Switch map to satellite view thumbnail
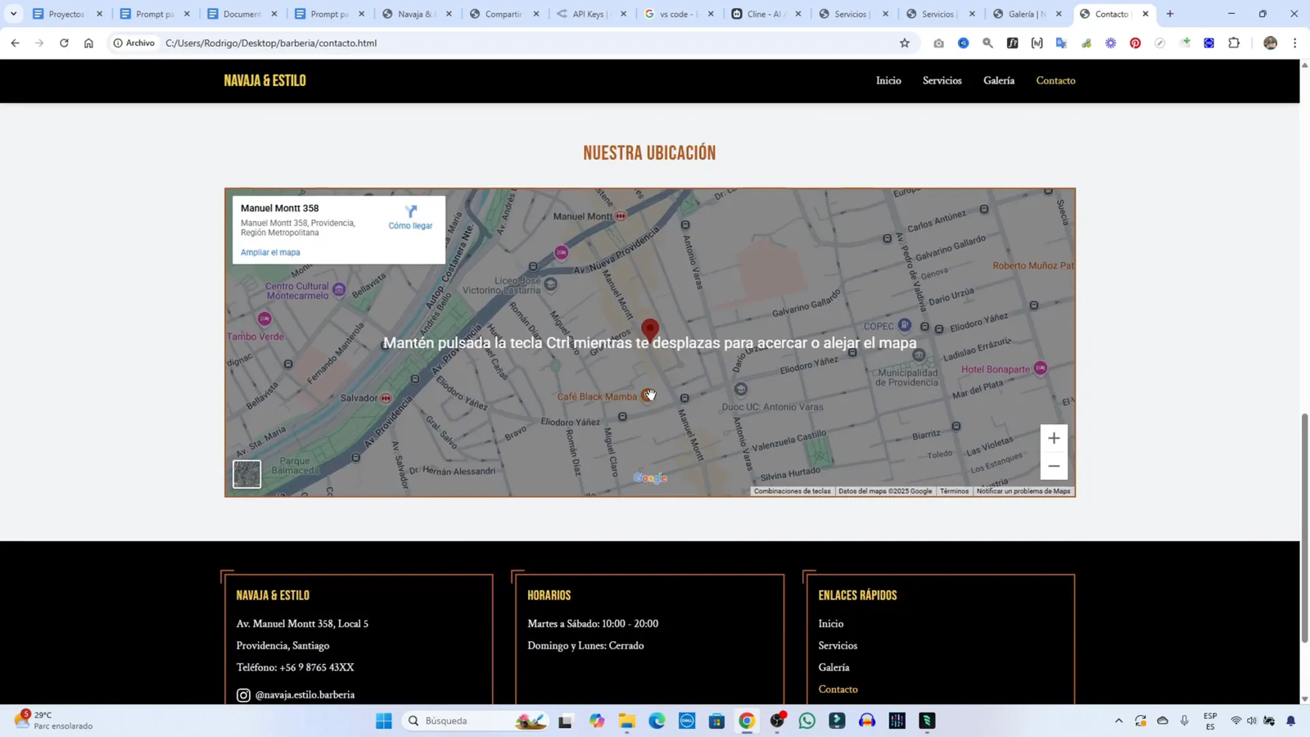 click(x=246, y=473)
